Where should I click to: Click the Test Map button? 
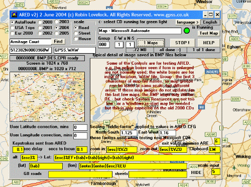pos(209,33)
